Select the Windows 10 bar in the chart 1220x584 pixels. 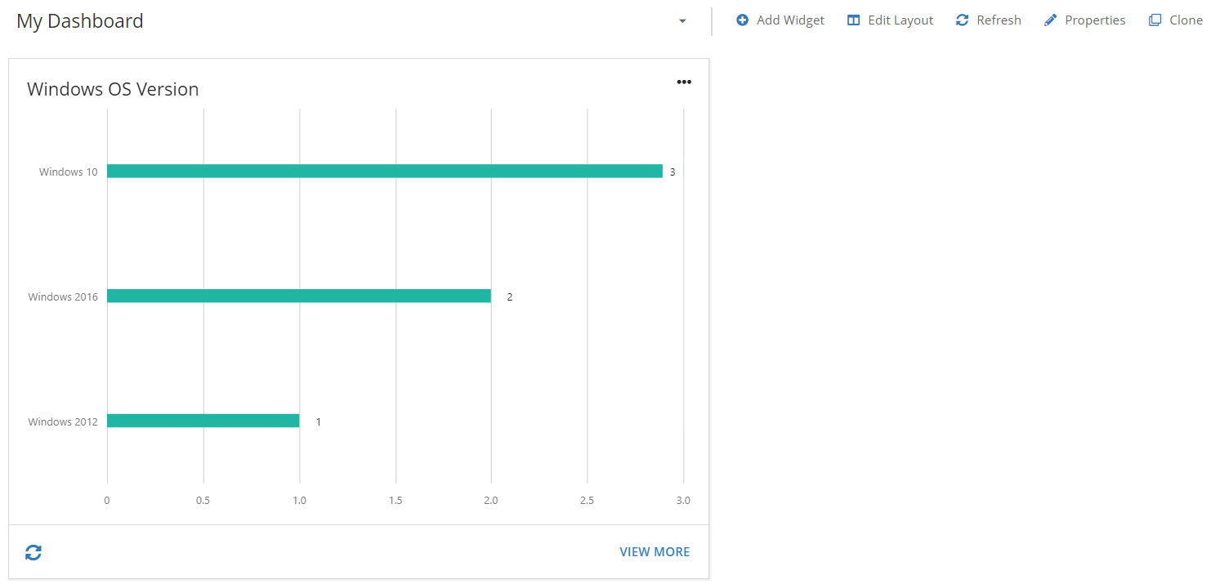click(x=384, y=171)
